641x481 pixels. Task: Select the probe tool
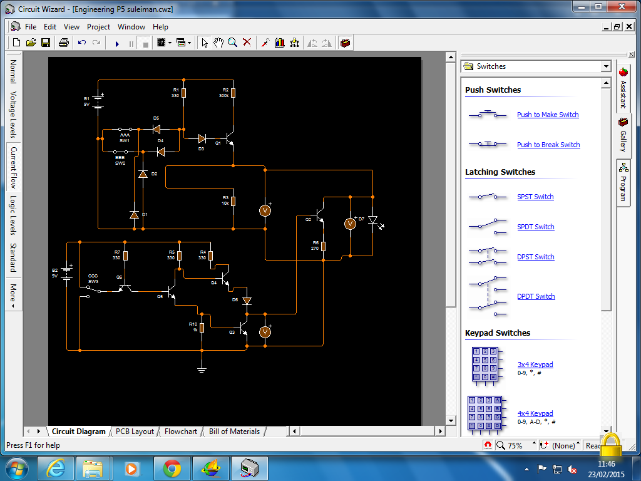coord(265,43)
